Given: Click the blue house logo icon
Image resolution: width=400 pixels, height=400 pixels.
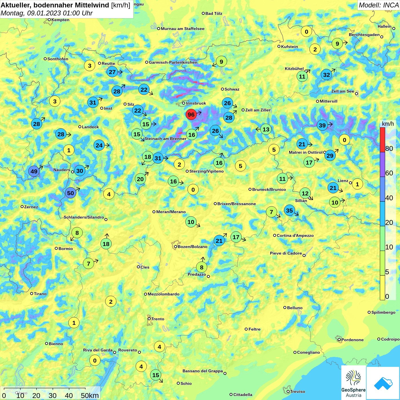Looking at the screenshot, I should (383, 383).
